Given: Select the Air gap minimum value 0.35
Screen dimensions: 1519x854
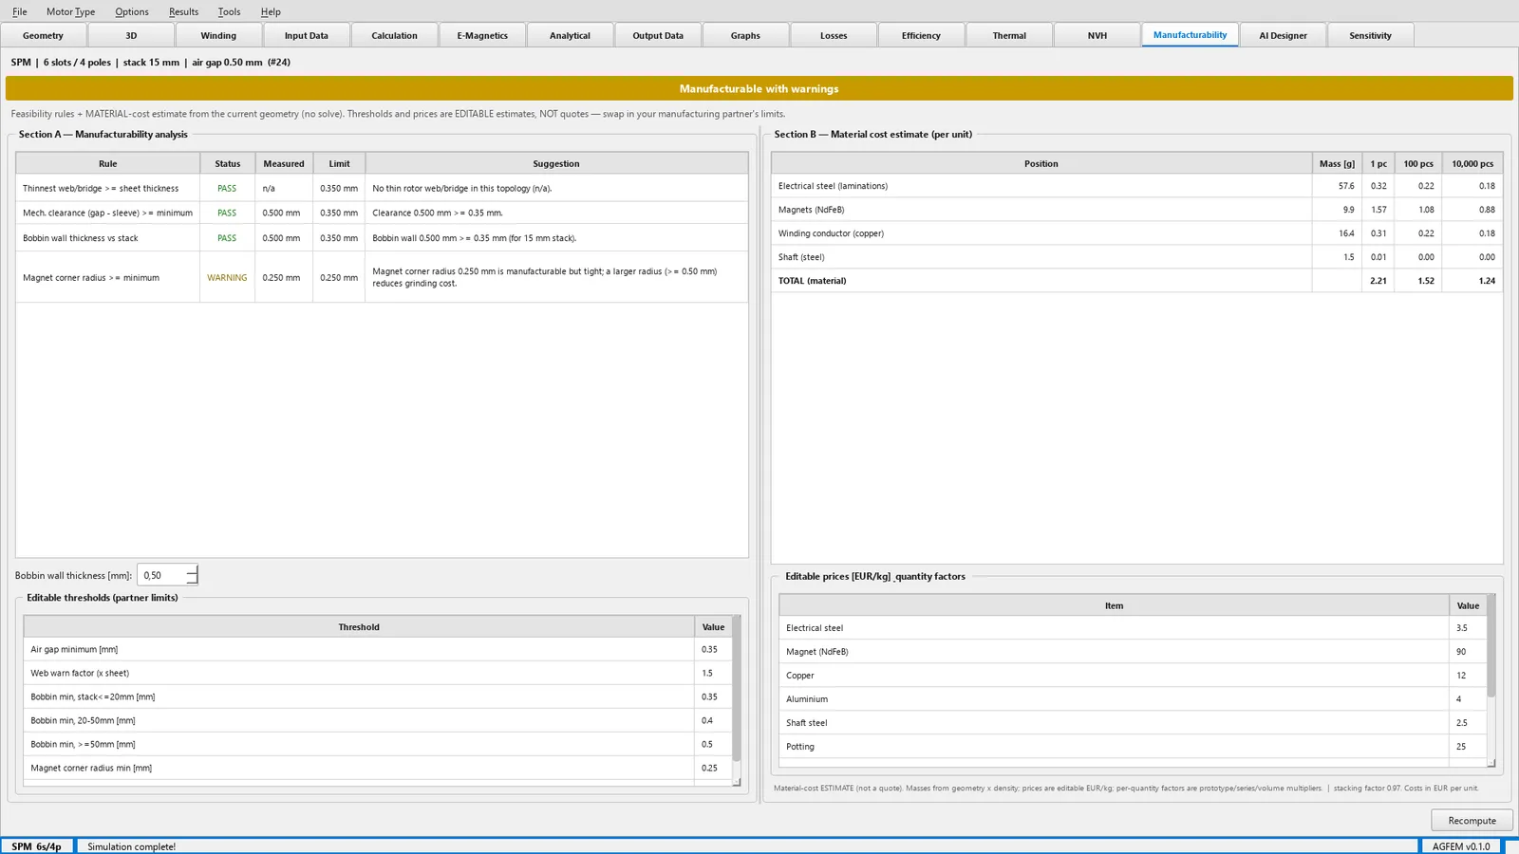Looking at the screenshot, I should tap(713, 649).
